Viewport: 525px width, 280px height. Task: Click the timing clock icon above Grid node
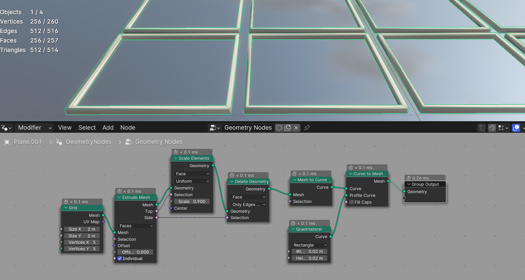click(66, 202)
